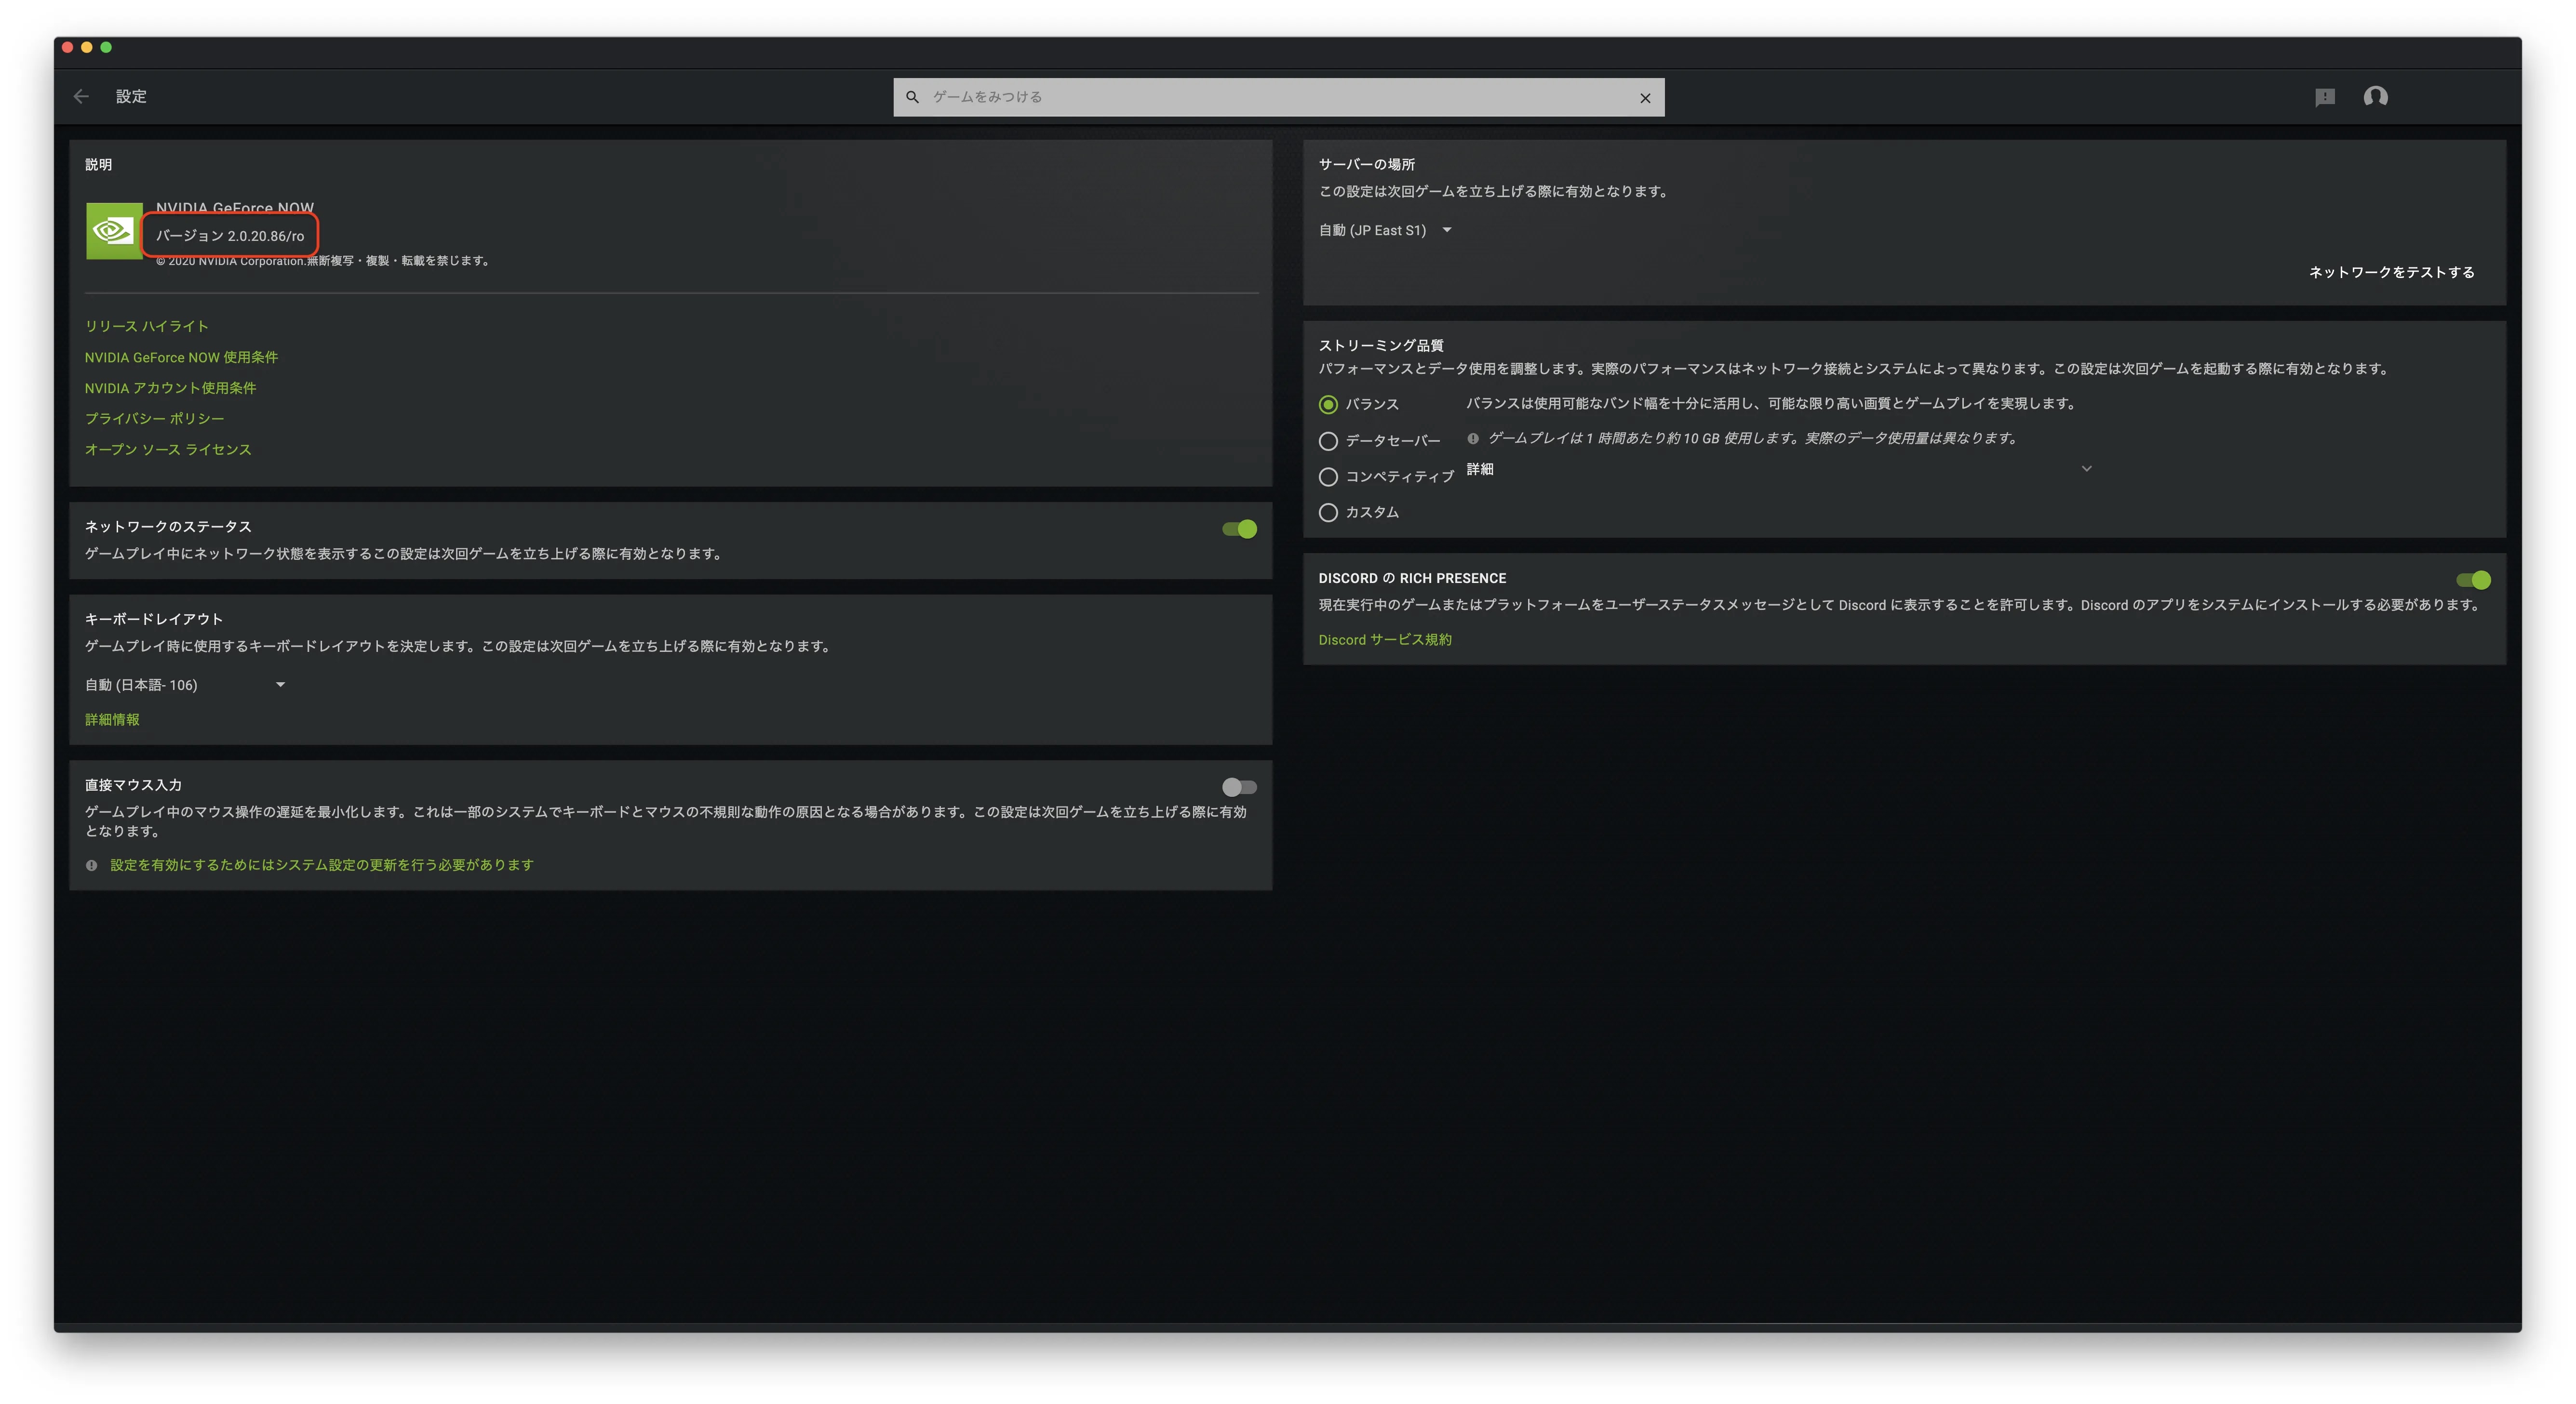The width and height of the screenshot is (2576, 1404).
Task: Clear the search field with the X
Action: pyautogui.click(x=1645, y=98)
